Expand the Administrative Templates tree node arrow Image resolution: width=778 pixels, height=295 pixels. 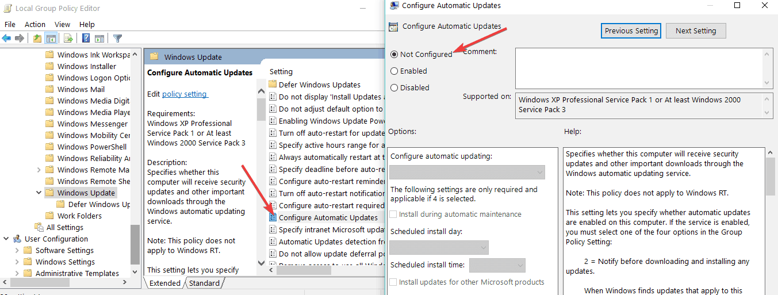pos(17,273)
